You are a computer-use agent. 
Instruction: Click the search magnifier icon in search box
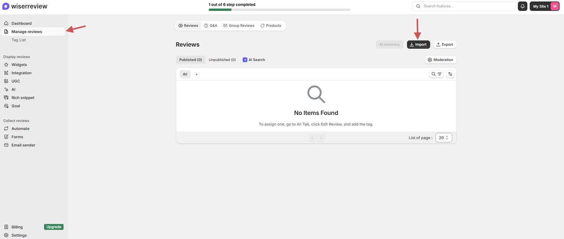coord(418,6)
